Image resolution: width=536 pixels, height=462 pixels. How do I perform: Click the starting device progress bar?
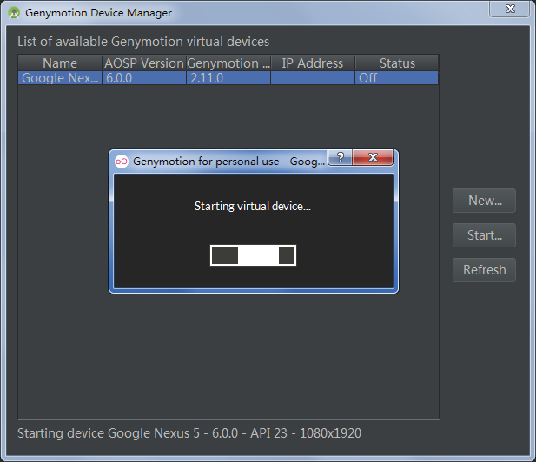253,255
